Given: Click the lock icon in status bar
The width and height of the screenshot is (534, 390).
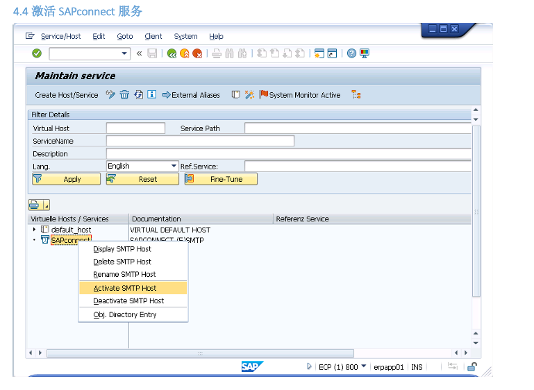Looking at the screenshot, I should click(472, 366).
